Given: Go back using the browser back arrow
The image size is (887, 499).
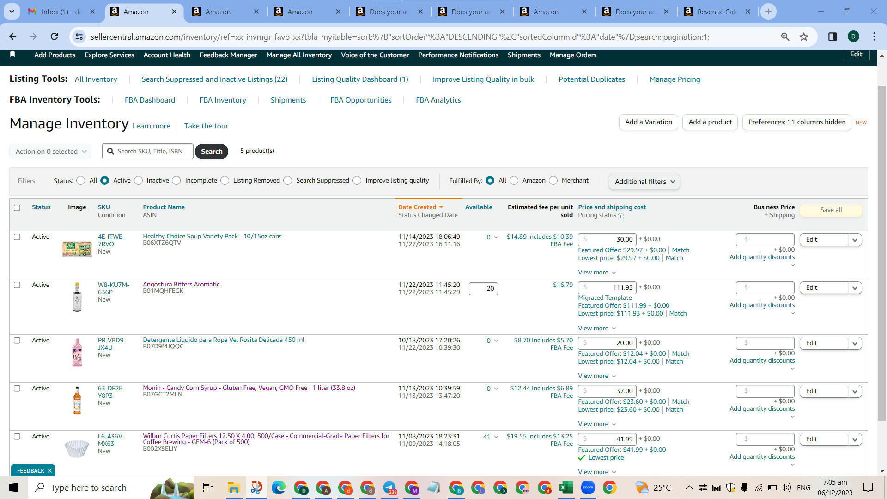Looking at the screenshot, I should (13, 37).
